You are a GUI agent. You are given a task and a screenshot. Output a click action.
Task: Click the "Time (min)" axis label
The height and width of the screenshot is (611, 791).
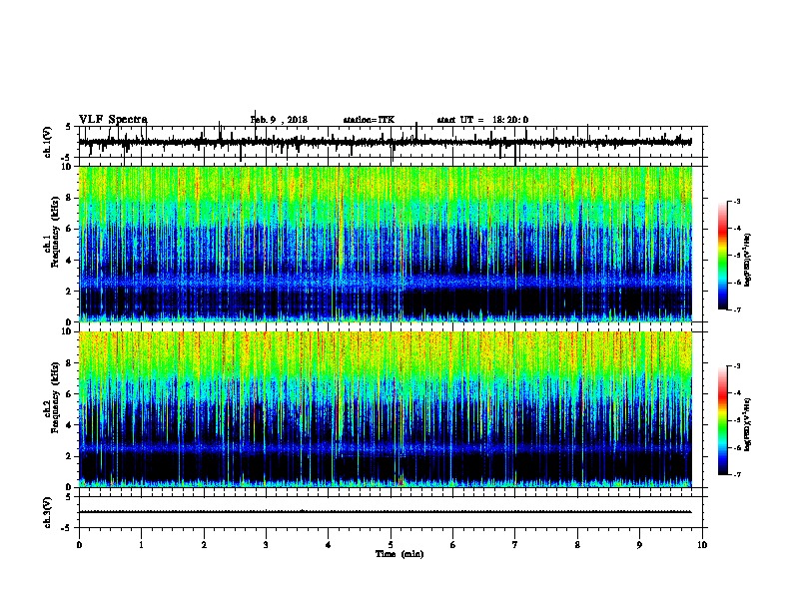coord(399,554)
